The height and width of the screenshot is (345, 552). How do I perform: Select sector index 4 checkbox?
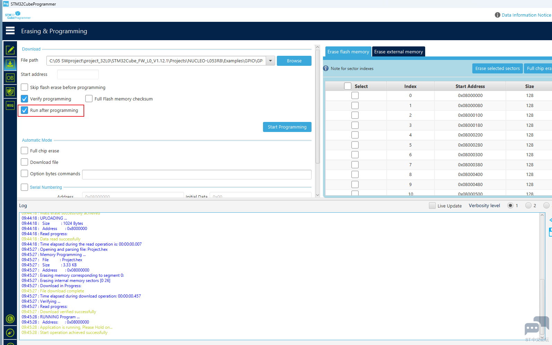tap(355, 135)
